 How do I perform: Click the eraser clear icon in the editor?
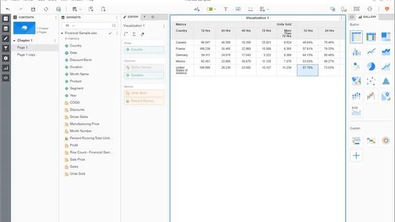pyautogui.click(x=143, y=34)
